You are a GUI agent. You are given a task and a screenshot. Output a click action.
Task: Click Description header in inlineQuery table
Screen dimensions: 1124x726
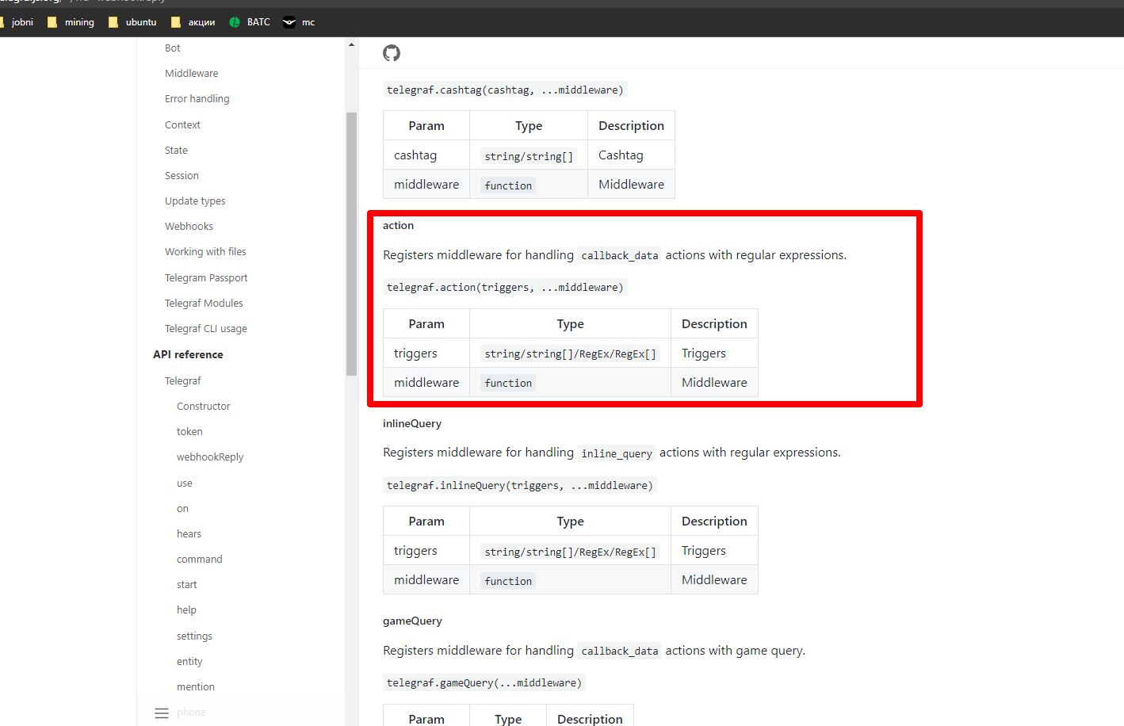pyautogui.click(x=714, y=522)
